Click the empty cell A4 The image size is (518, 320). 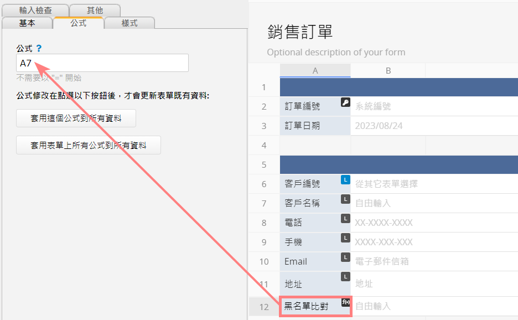click(x=315, y=145)
